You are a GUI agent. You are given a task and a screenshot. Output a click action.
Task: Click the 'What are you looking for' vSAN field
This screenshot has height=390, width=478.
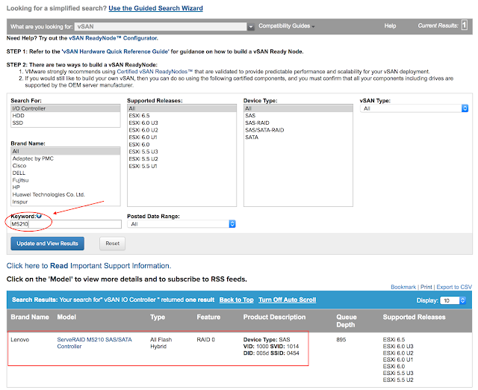pyautogui.click(x=161, y=27)
